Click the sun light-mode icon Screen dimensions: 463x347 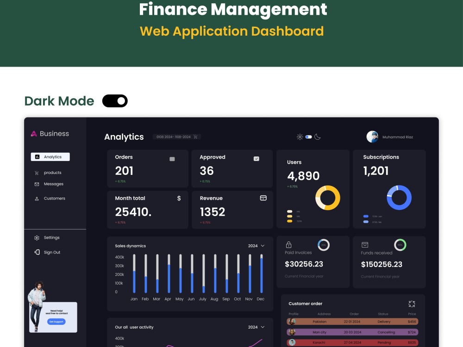coord(300,136)
